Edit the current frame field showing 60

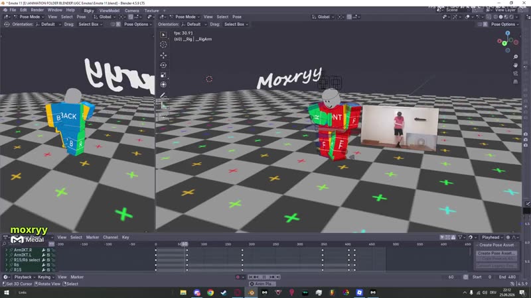[x=451, y=277]
